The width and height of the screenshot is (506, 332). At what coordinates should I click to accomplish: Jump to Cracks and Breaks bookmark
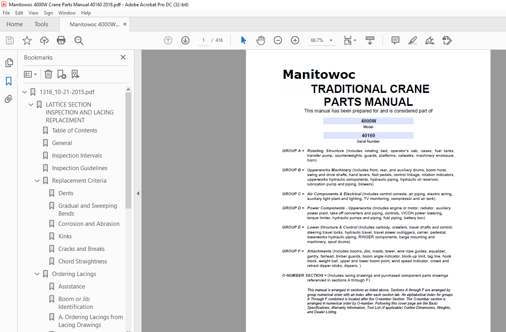click(82, 249)
